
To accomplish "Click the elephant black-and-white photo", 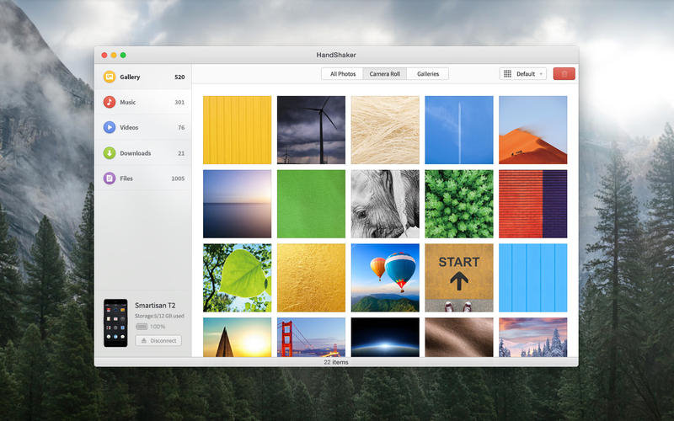I will [x=385, y=204].
